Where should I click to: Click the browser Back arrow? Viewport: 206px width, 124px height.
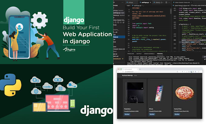click(118, 72)
